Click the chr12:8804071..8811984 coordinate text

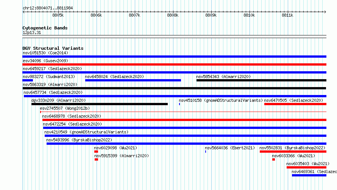point(48,8)
